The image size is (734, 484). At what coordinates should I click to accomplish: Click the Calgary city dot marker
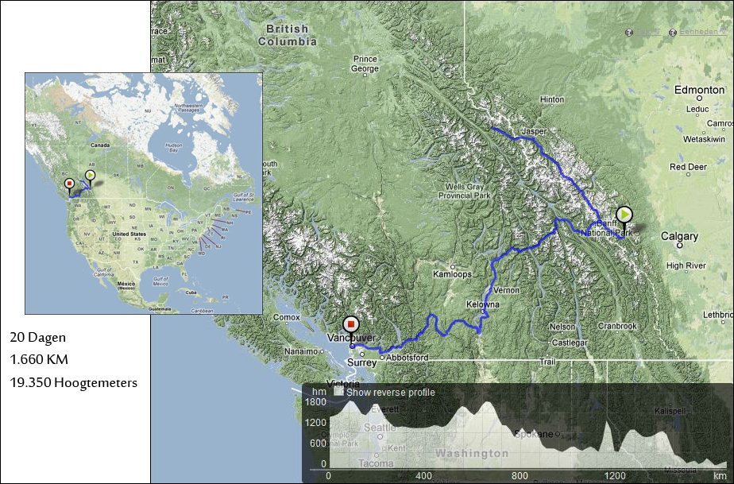coord(680,245)
